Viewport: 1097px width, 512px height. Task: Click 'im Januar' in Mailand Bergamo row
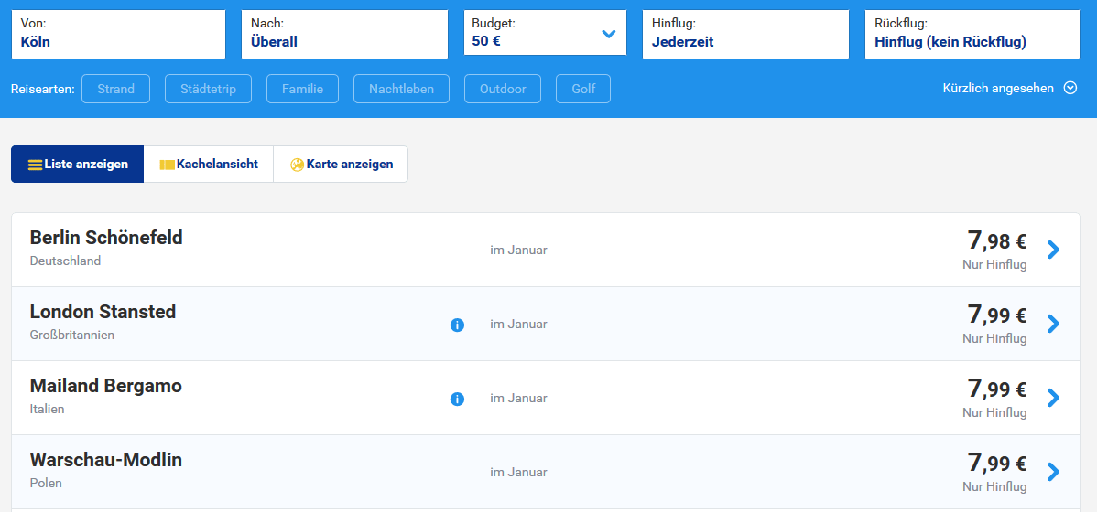click(518, 398)
